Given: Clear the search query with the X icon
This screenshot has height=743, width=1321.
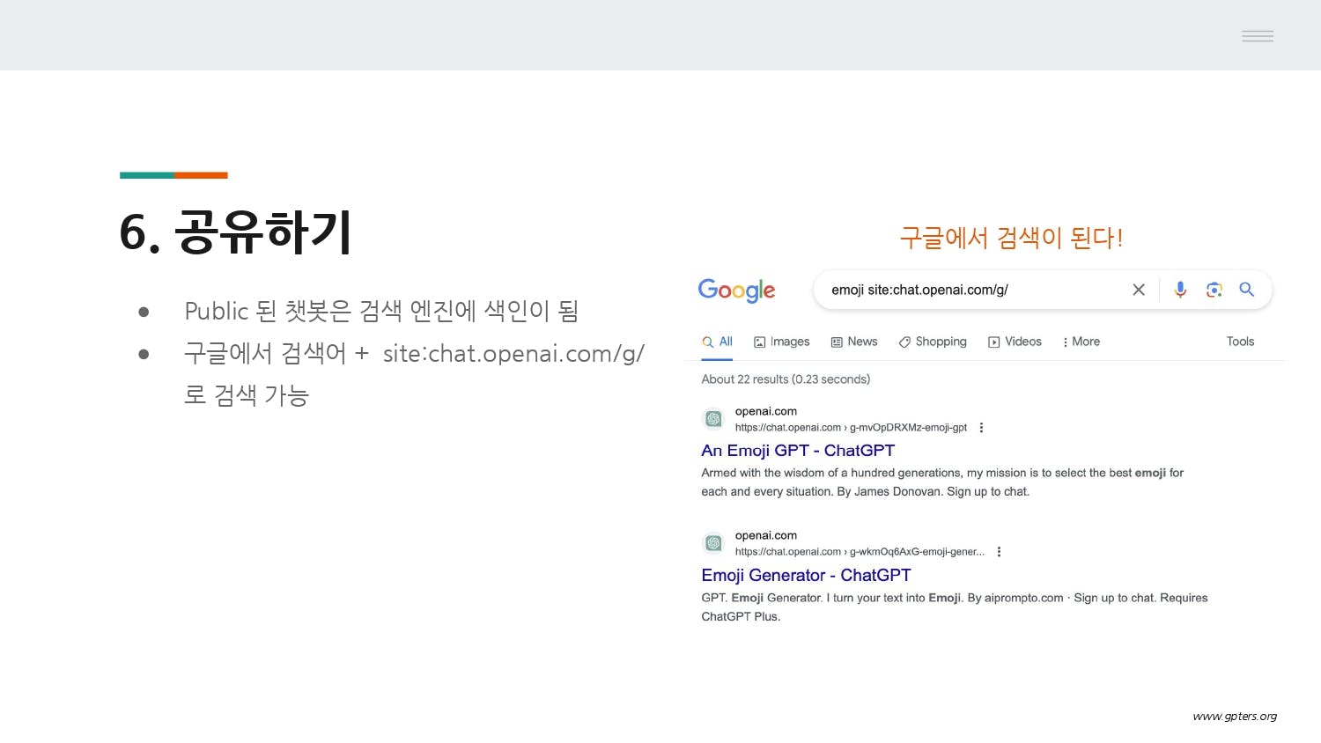Looking at the screenshot, I should pyautogui.click(x=1139, y=290).
